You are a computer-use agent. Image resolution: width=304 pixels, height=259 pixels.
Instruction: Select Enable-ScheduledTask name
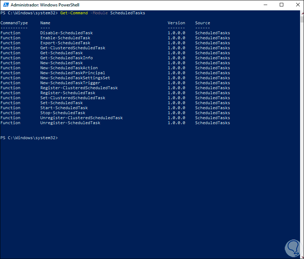[65, 38]
